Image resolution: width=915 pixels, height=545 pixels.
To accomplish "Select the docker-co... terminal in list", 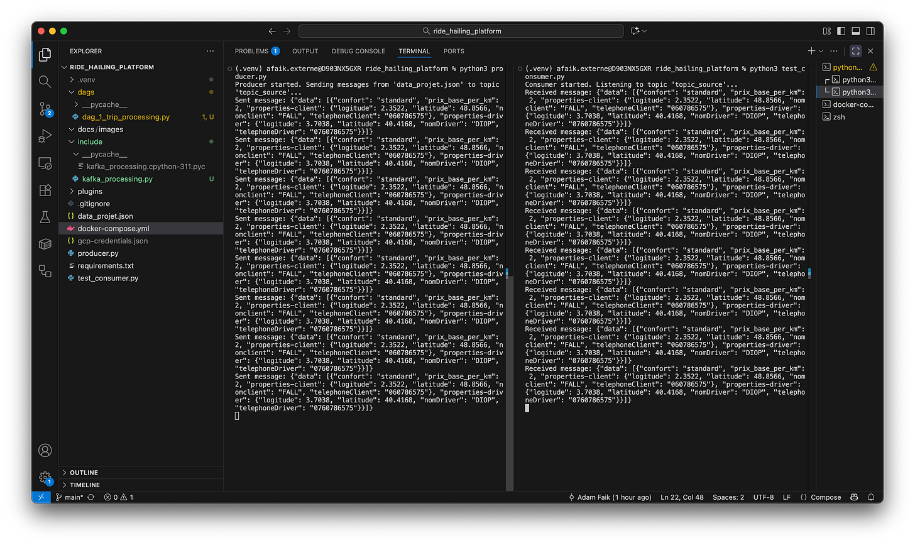I will (849, 104).
